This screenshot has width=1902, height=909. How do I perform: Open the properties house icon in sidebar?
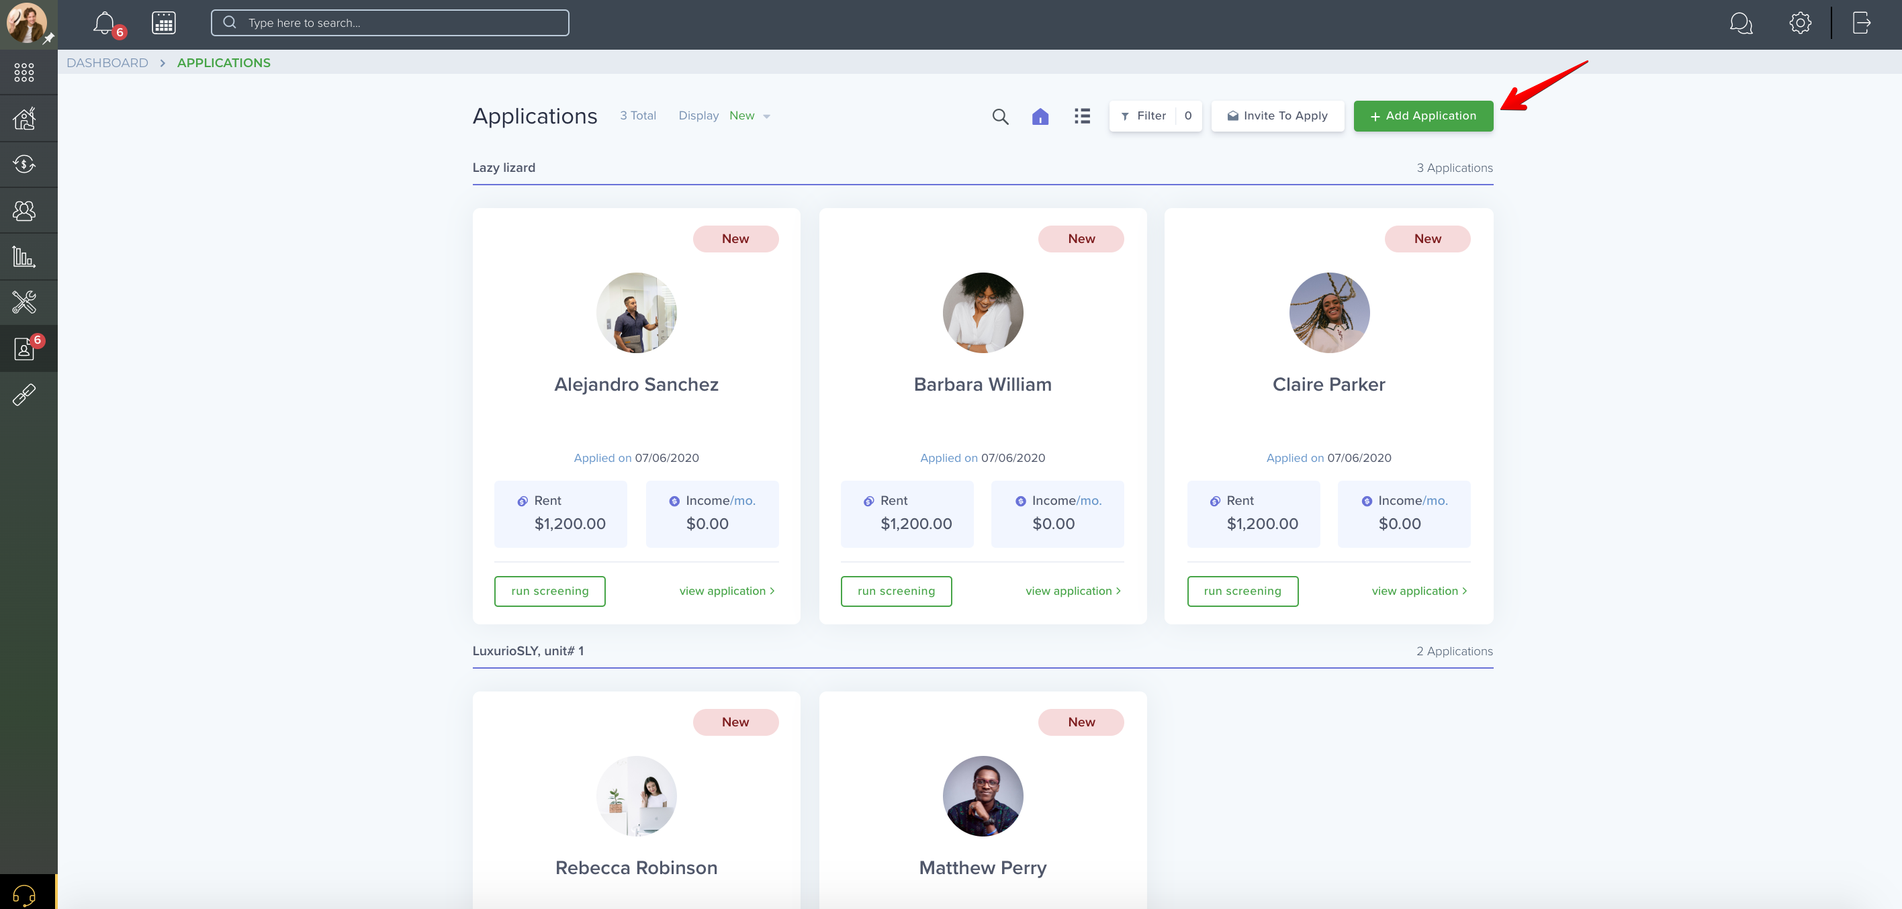point(24,118)
